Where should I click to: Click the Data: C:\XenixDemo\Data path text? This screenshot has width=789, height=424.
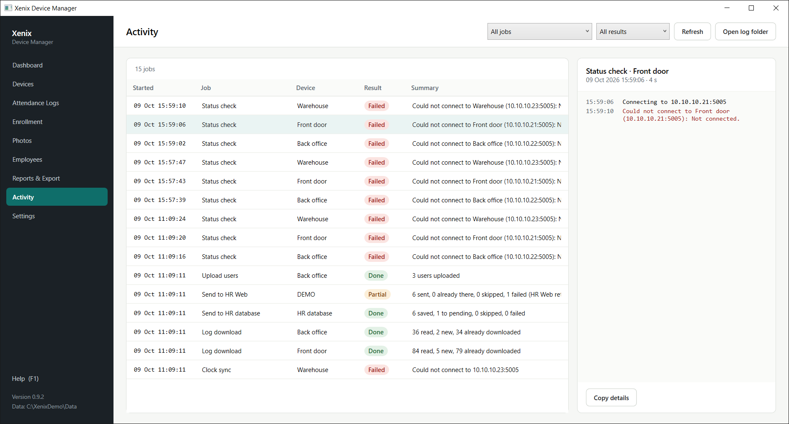point(44,406)
